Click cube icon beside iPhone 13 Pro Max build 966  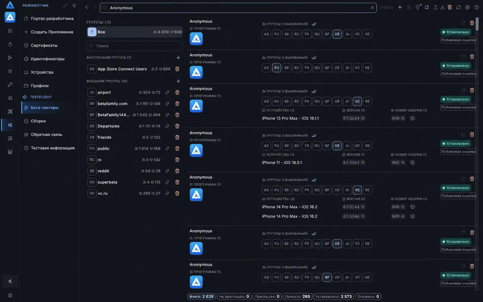(x=413, y=118)
